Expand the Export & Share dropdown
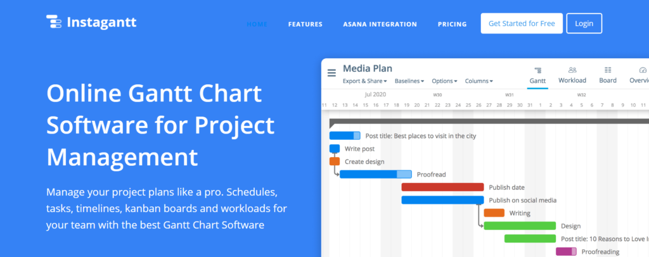This screenshot has width=649, height=257. coord(365,81)
